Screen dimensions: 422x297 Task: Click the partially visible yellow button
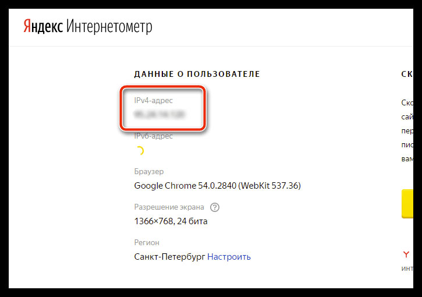coord(407,204)
